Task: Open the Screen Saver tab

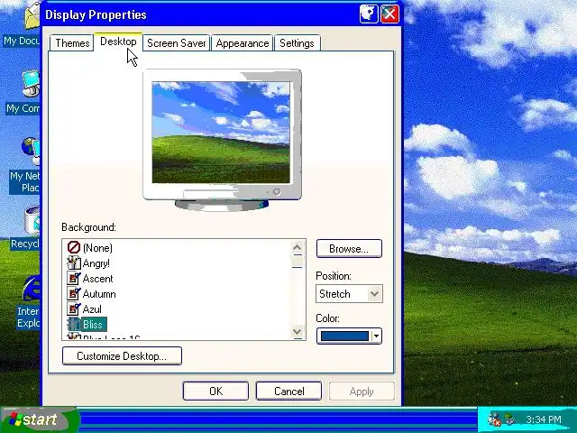Action: pyautogui.click(x=177, y=43)
